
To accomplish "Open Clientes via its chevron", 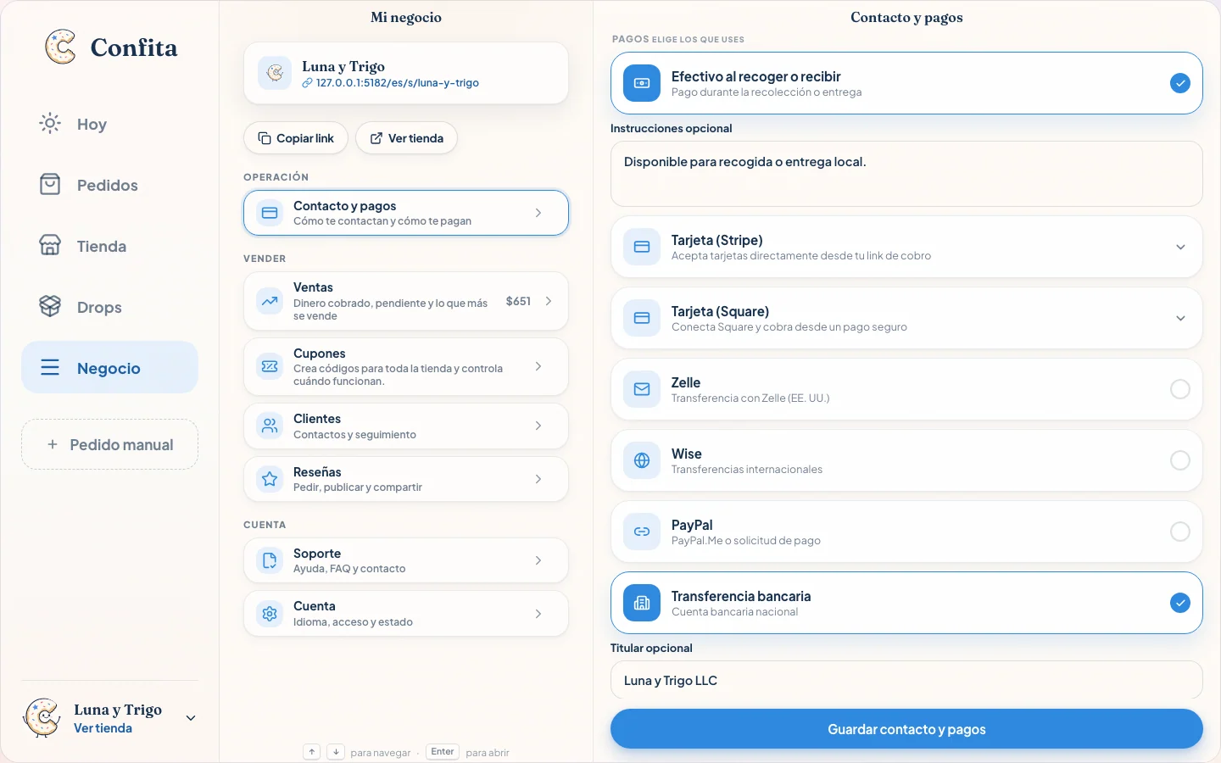I will click(538, 426).
